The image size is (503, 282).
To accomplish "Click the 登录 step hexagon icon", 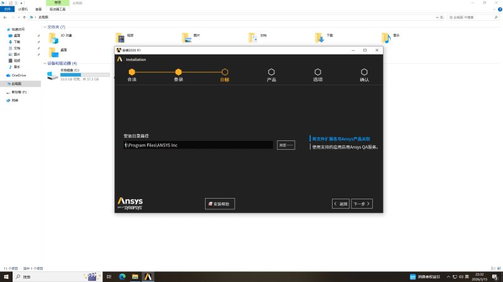I will 179,72.
